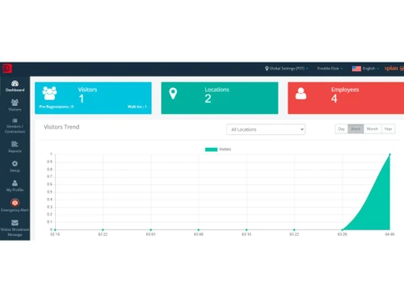
Task: Click the chart data point at 04-05
Action: point(389,154)
